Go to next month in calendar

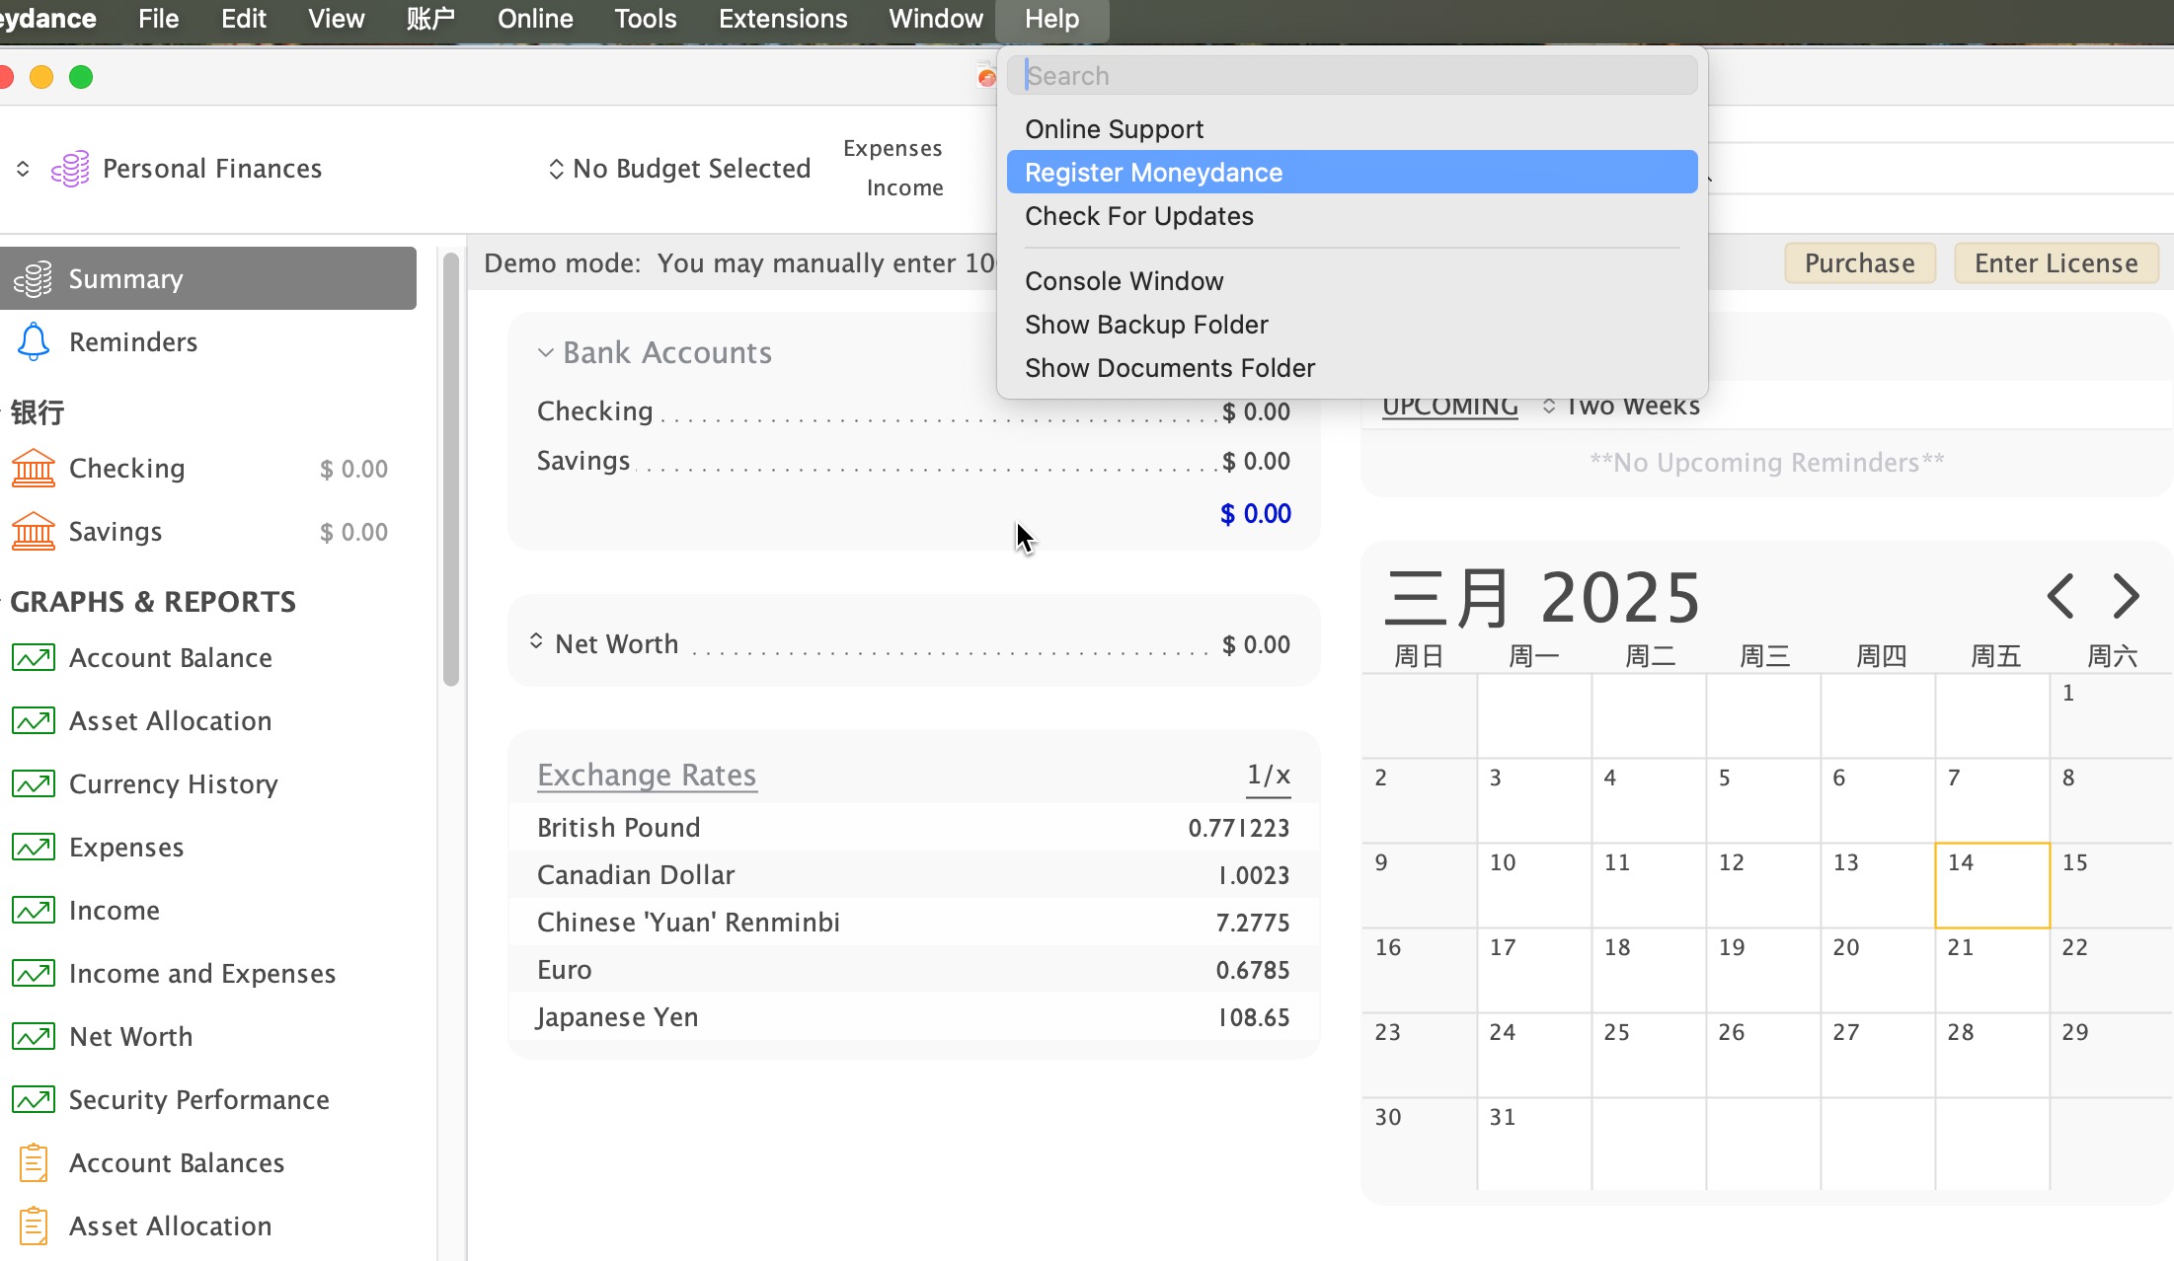click(2126, 596)
